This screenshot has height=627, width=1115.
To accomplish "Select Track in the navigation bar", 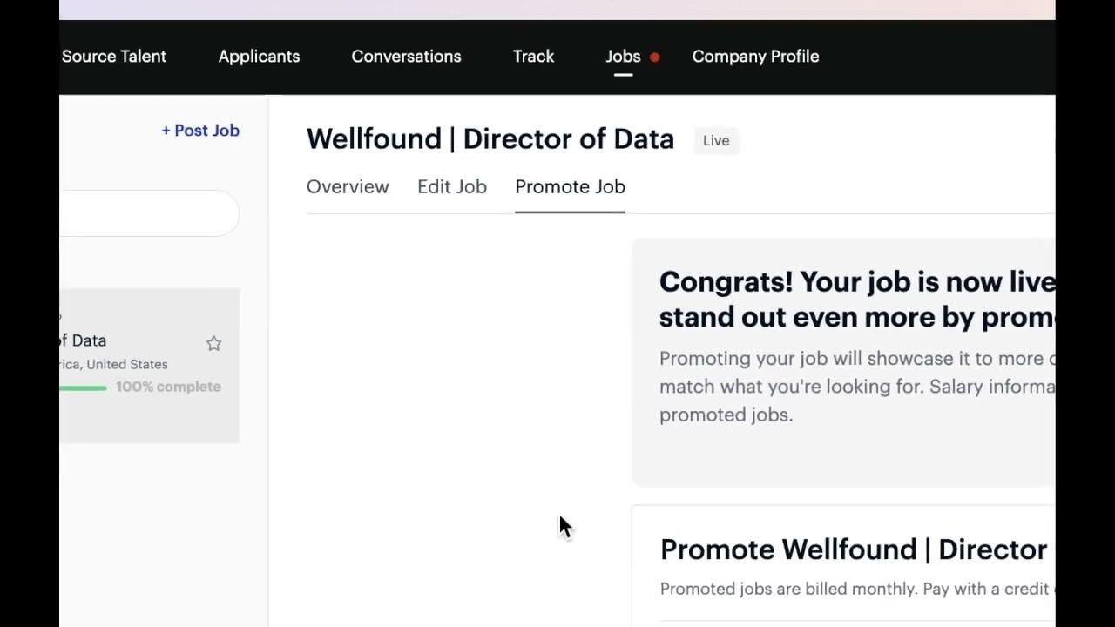I will point(533,57).
